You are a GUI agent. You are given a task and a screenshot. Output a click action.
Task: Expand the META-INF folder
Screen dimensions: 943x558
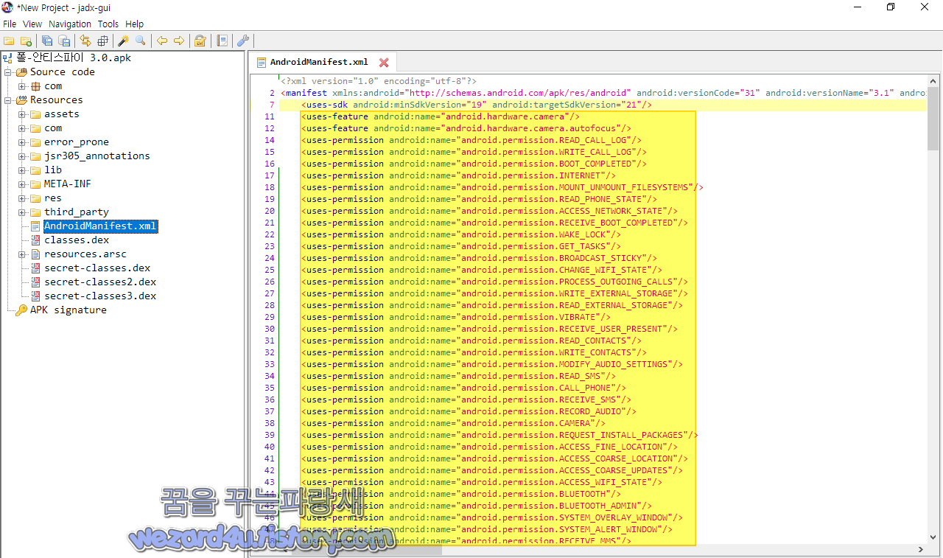[23, 184]
